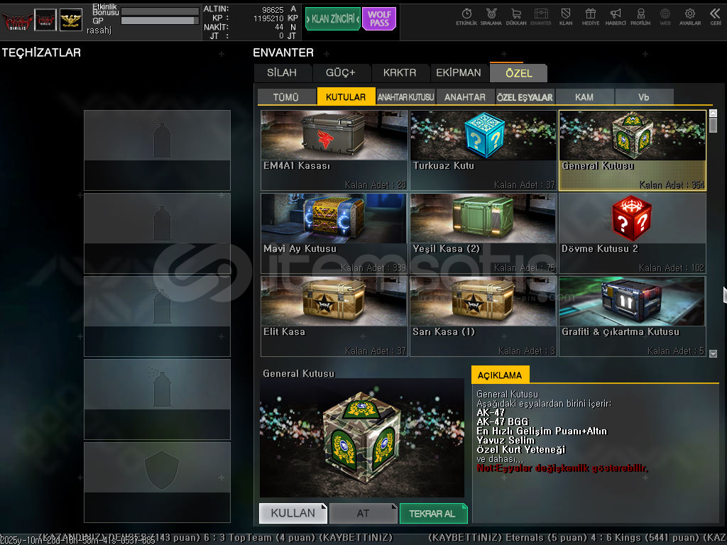Switch to the GÜÇ+ tab
727x545 pixels.
[341, 73]
